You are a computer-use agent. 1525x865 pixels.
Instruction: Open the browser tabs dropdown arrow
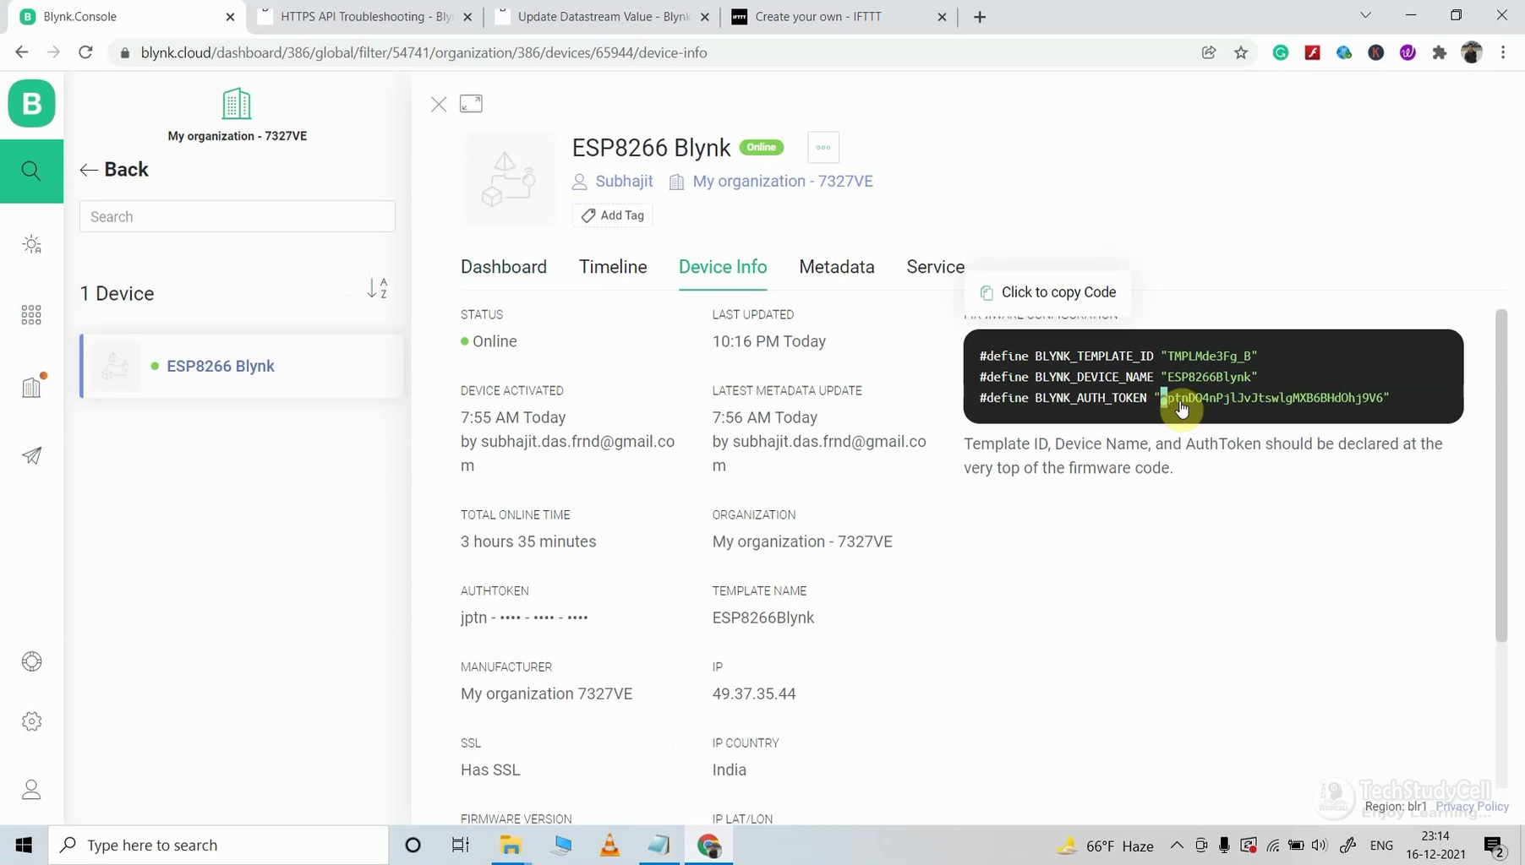[x=1366, y=15]
